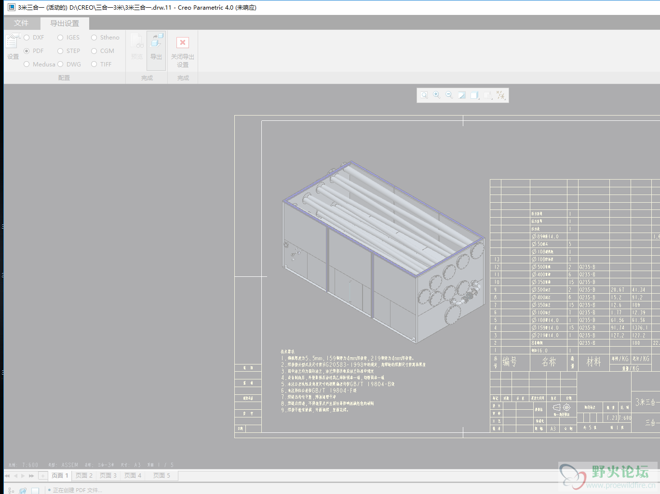Go to next sheet arrow icon
Screen dimensions: 660x494
coord(23,476)
